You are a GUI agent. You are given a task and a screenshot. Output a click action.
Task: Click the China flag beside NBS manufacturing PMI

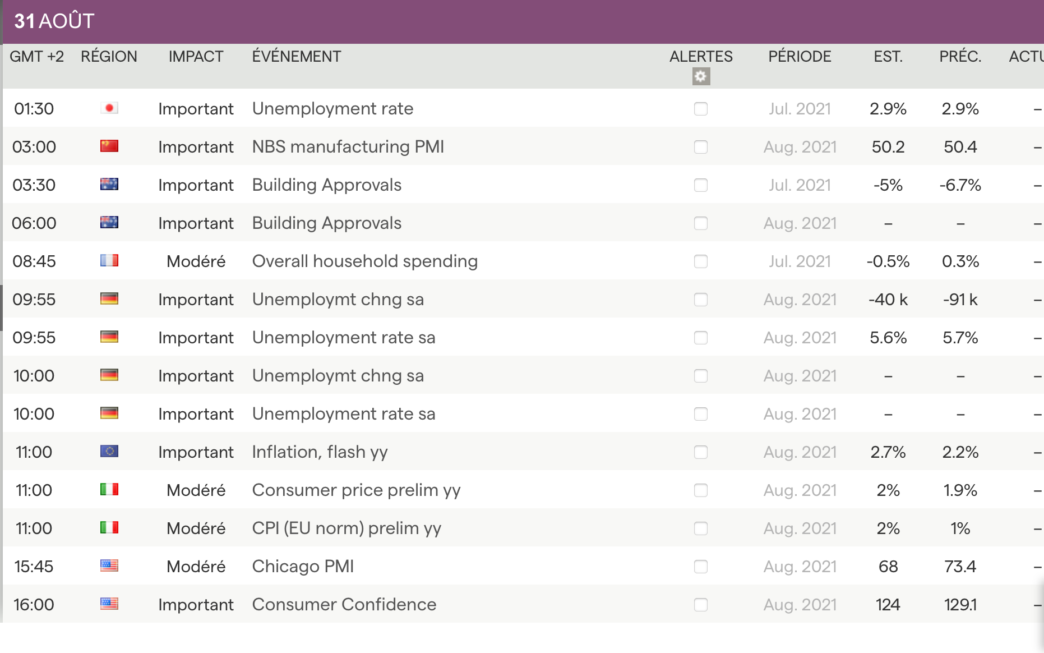click(x=109, y=146)
